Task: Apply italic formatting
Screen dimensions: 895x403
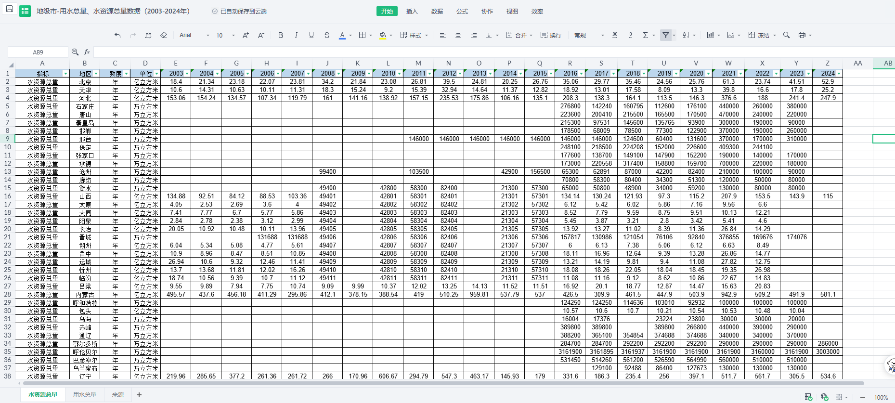Action: pos(296,35)
